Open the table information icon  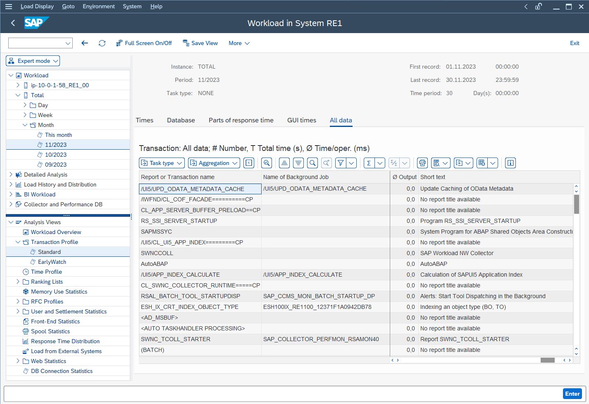[510, 163]
